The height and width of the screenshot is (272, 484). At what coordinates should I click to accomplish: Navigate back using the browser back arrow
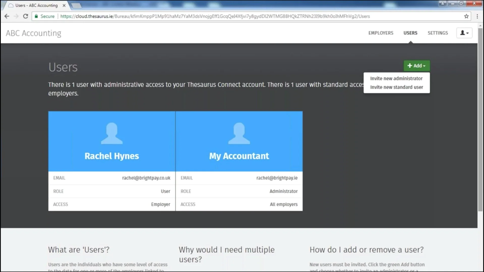pyautogui.click(x=7, y=16)
